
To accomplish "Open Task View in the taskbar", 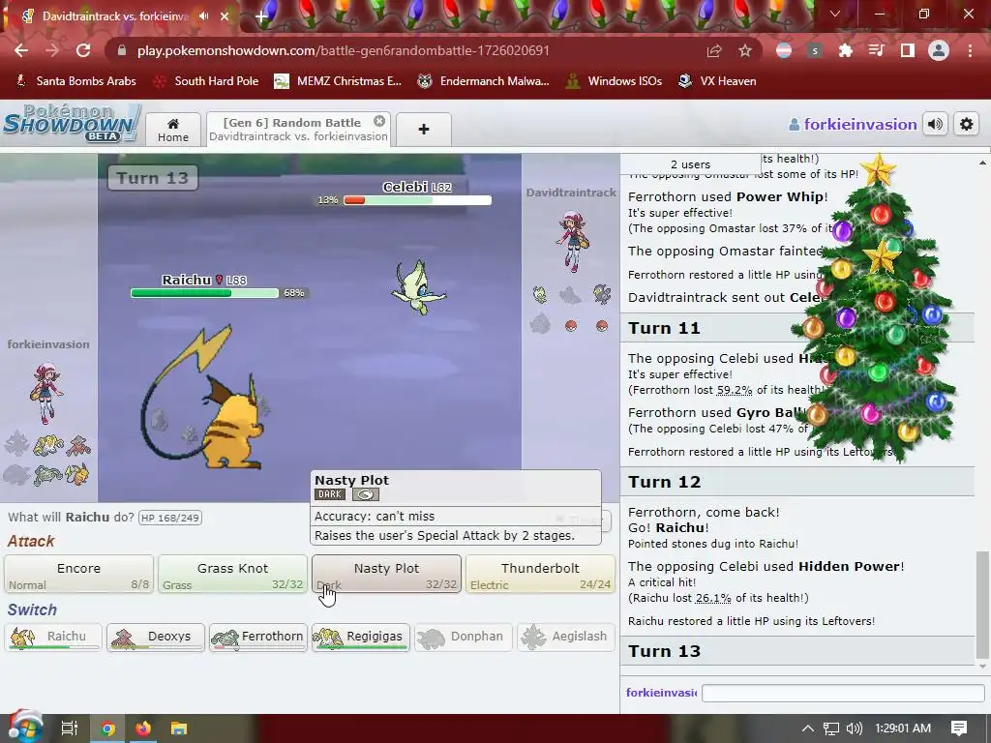I will coord(69,728).
